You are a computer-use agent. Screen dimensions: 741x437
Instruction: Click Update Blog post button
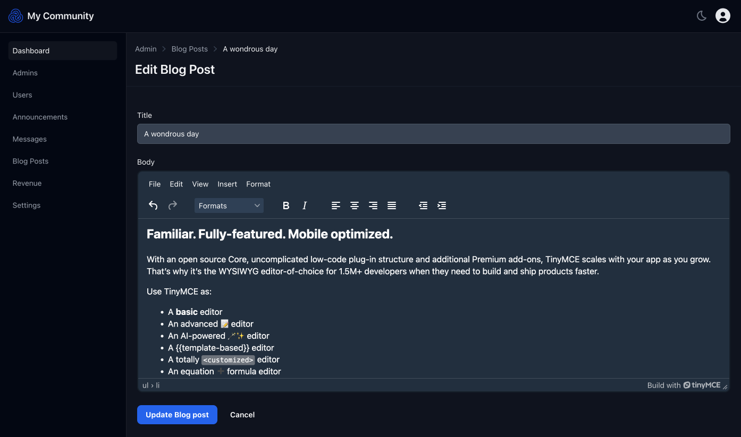point(177,415)
